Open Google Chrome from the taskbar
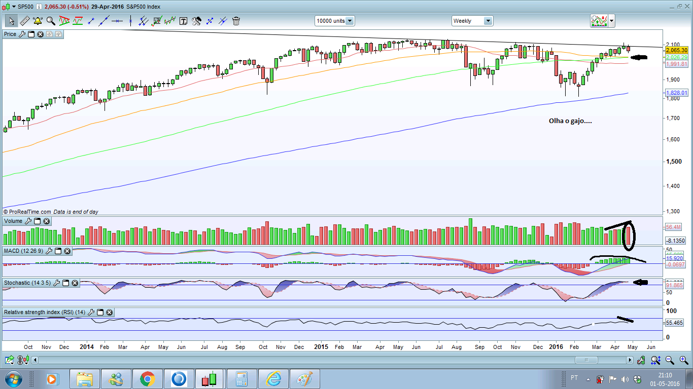Screen dimensions: 693x389 (147, 378)
